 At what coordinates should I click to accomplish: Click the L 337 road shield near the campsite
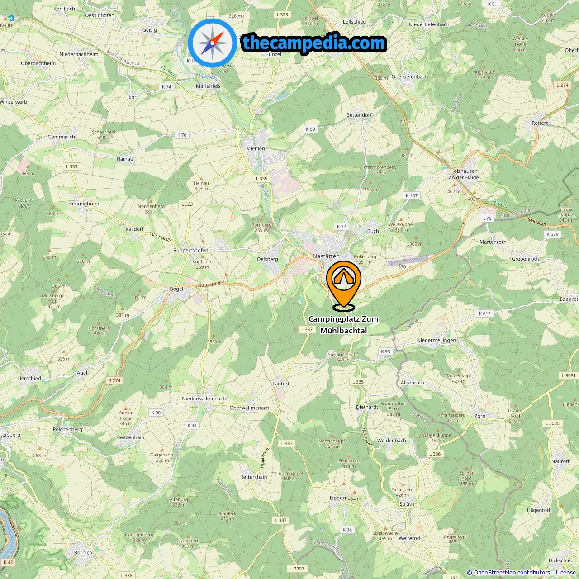(307, 329)
